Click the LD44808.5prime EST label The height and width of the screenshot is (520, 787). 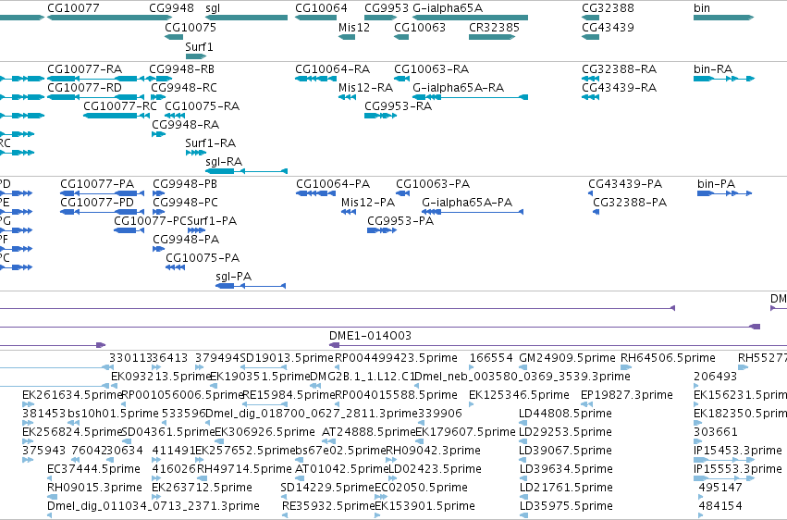(566, 414)
